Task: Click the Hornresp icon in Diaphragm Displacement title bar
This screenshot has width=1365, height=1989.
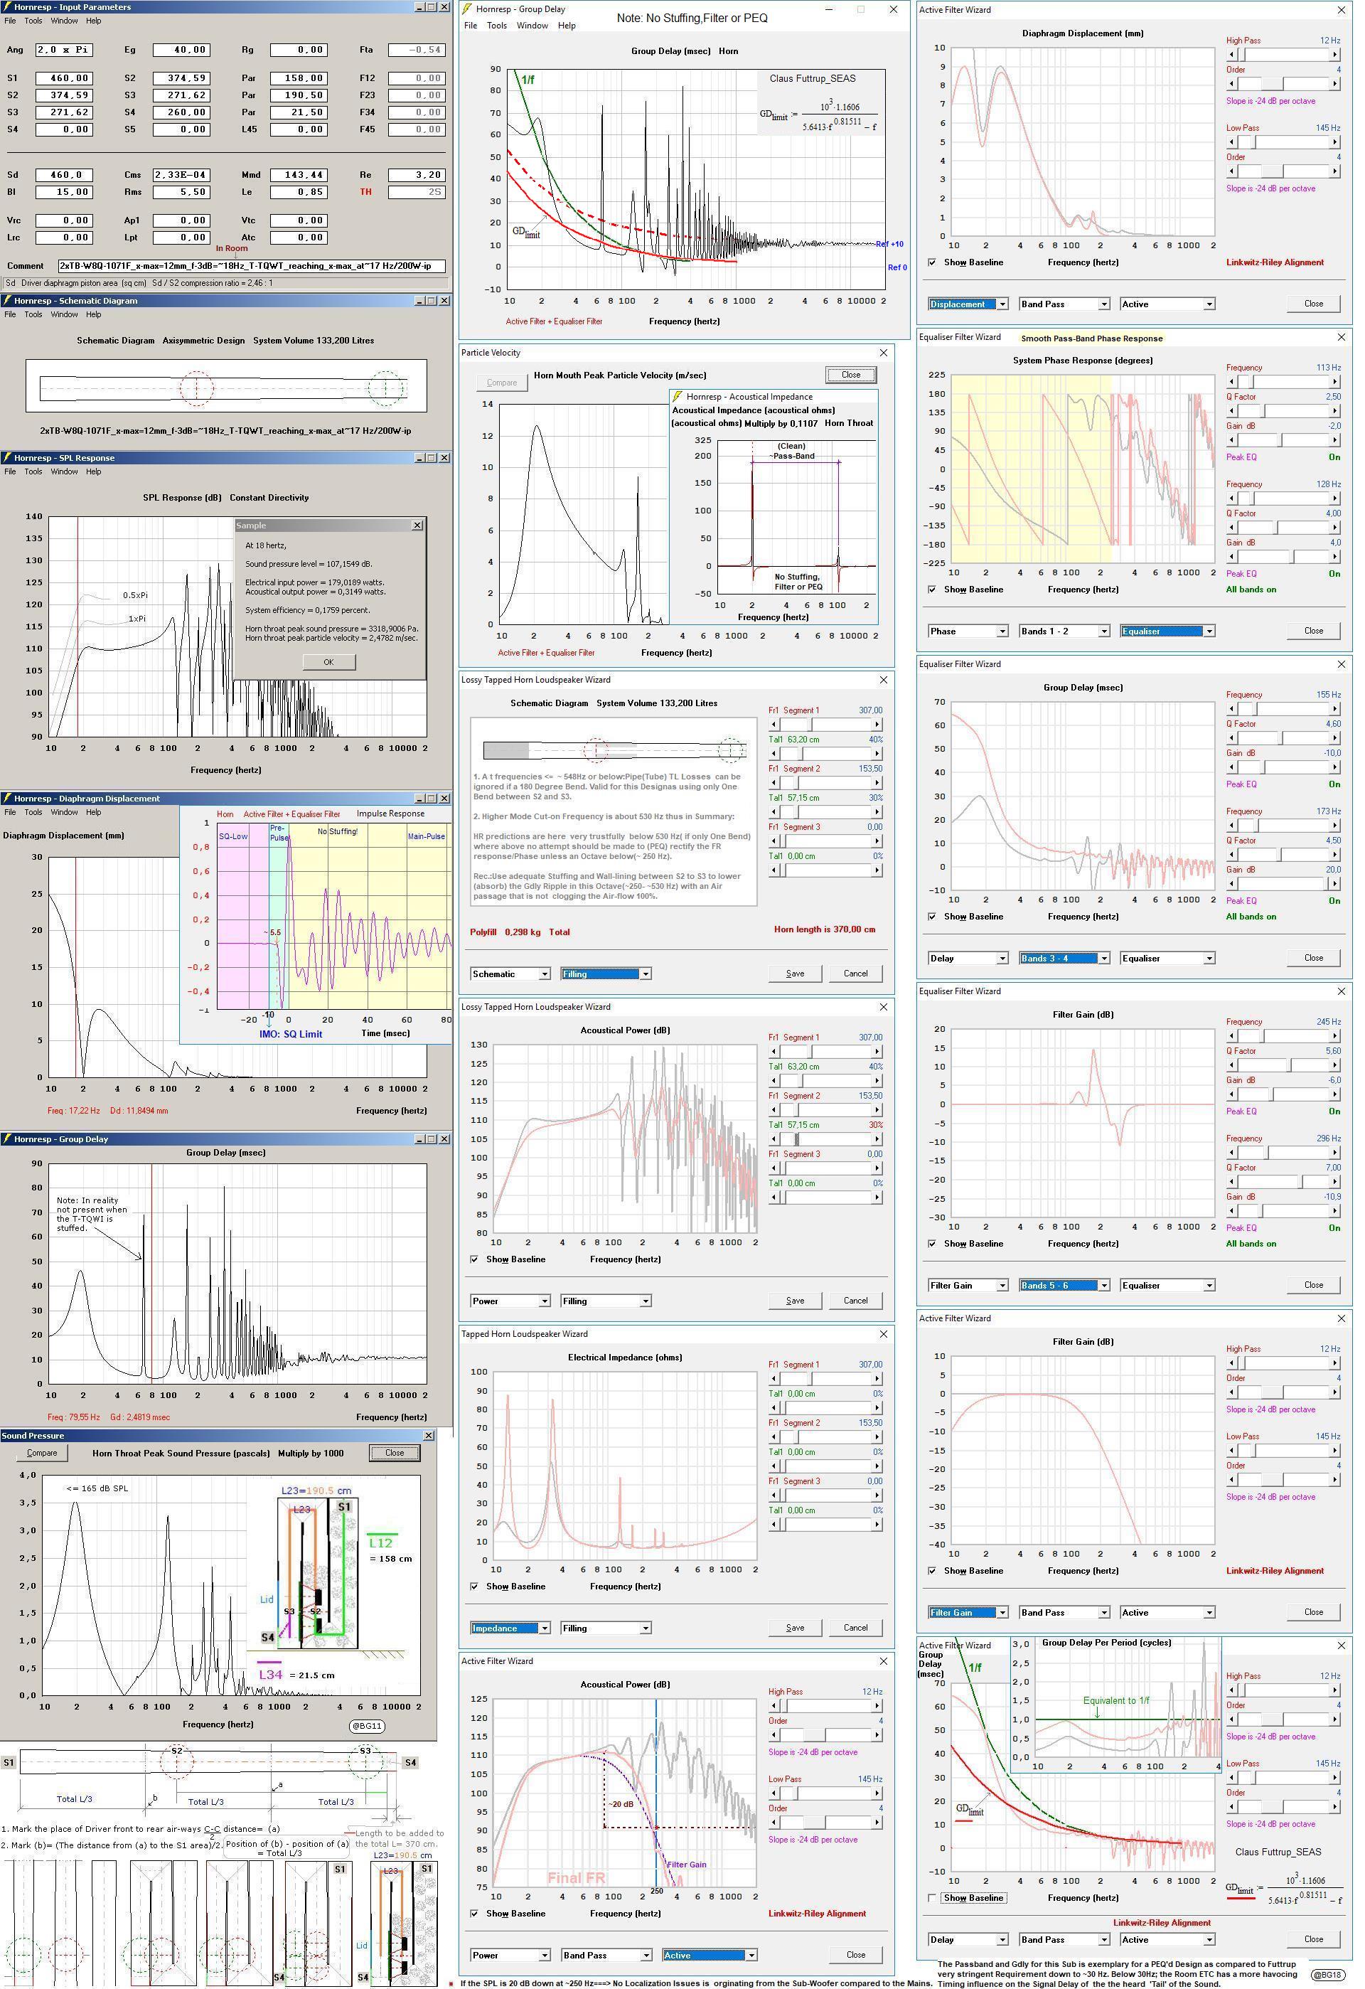Action: point(7,799)
